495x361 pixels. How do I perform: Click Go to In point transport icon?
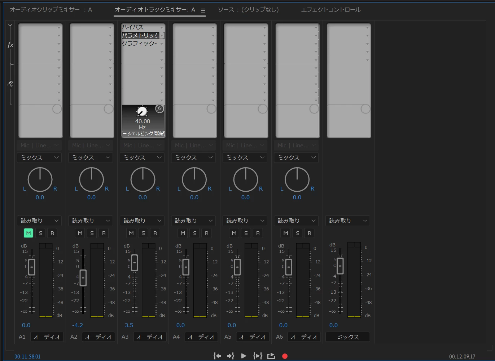pyautogui.click(x=217, y=356)
